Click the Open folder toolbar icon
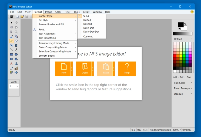The height and width of the screenshot is (137, 201). coord(22,16)
